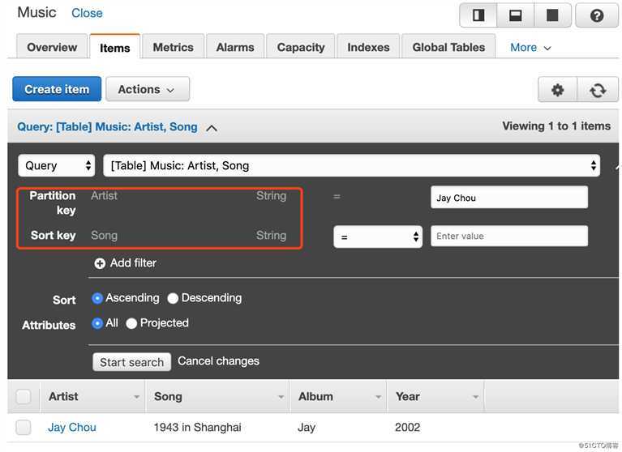Open the help question mark icon
This screenshot has width=622, height=452.
(597, 15)
